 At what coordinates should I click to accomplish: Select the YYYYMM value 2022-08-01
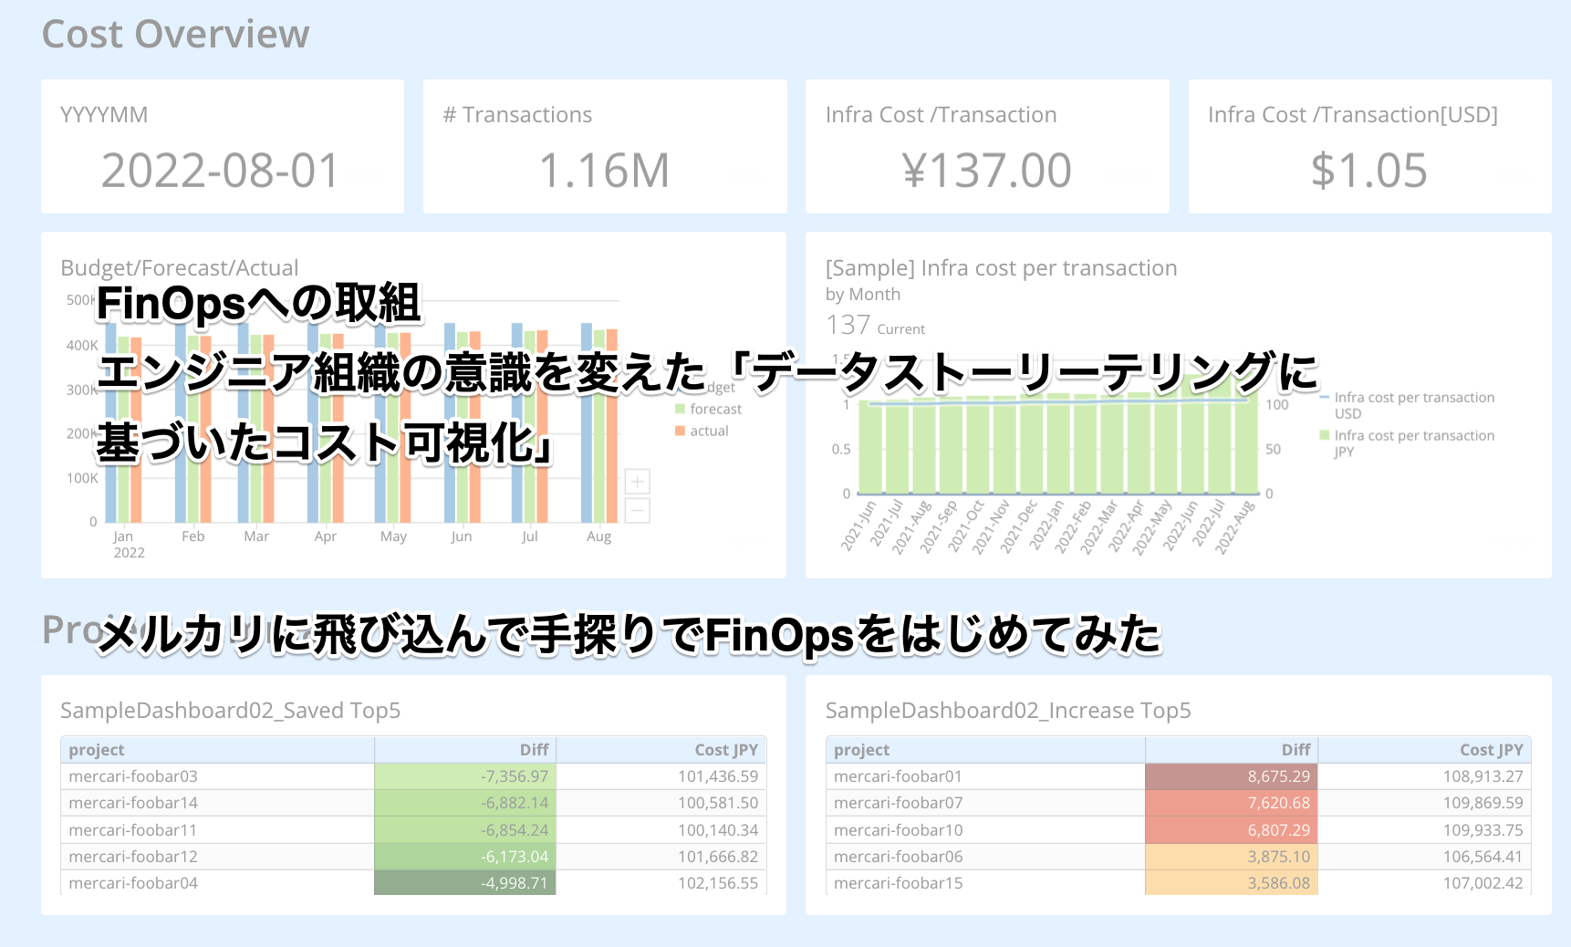[x=221, y=171]
